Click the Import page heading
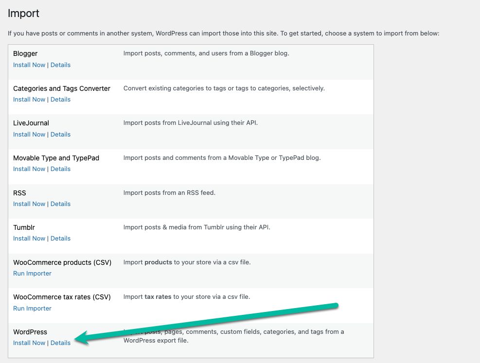Screen dimensions: 480x363 click(x=23, y=14)
